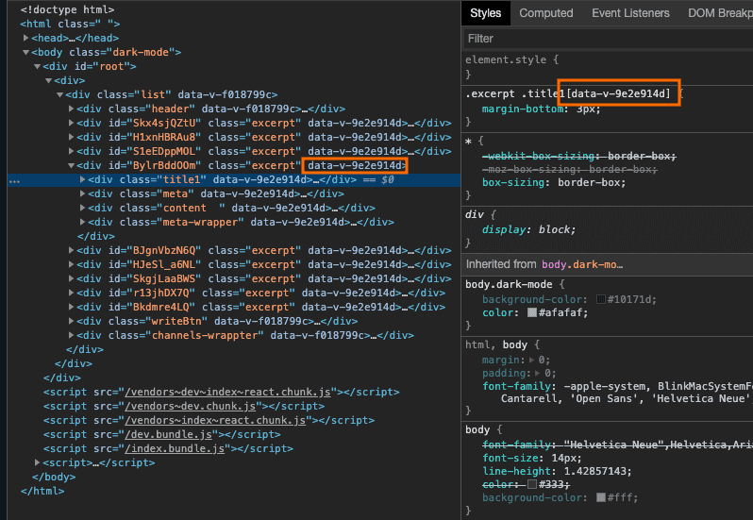Open the Event Listeners tab

coord(630,13)
